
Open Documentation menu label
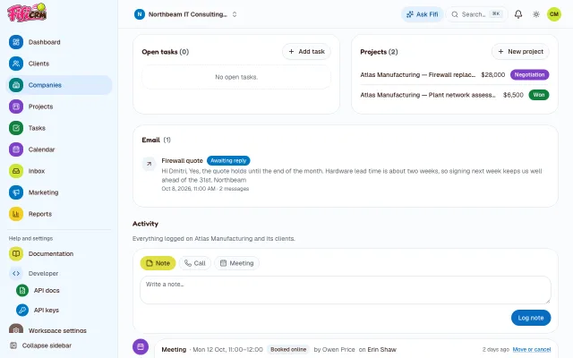coord(51,253)
